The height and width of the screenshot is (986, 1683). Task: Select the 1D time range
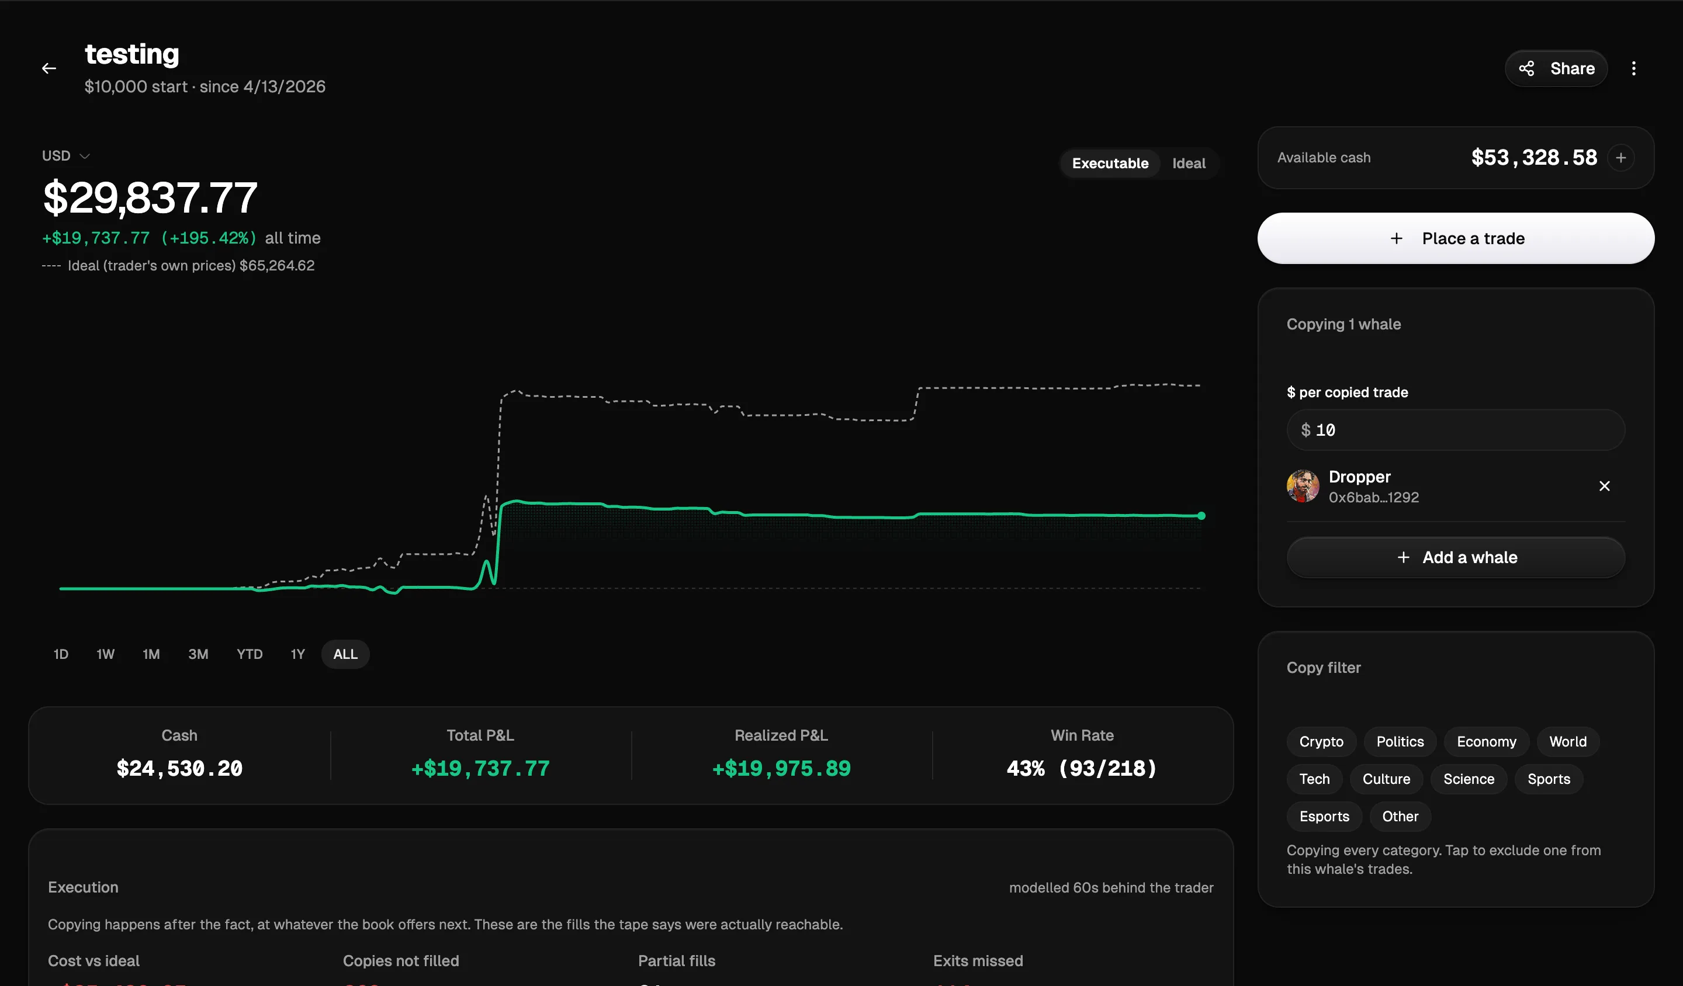pos(61,654)
